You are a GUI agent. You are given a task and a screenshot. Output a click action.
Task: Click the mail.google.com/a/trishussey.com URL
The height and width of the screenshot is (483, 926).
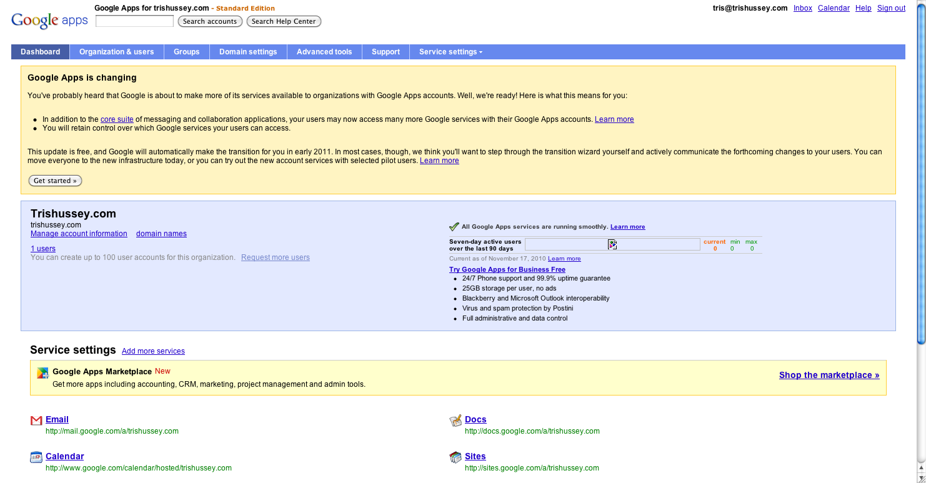tap(112, 431)
